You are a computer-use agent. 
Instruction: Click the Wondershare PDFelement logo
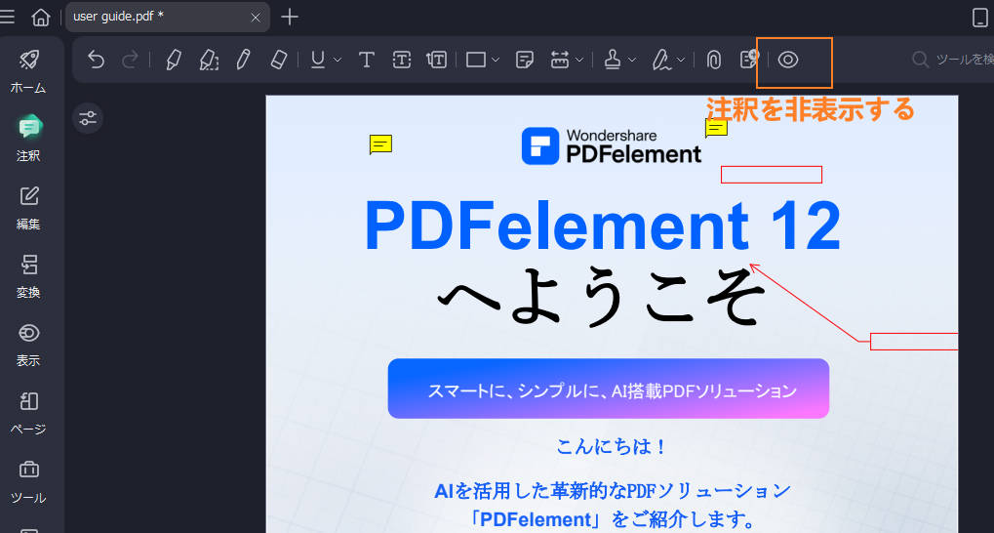611,146
